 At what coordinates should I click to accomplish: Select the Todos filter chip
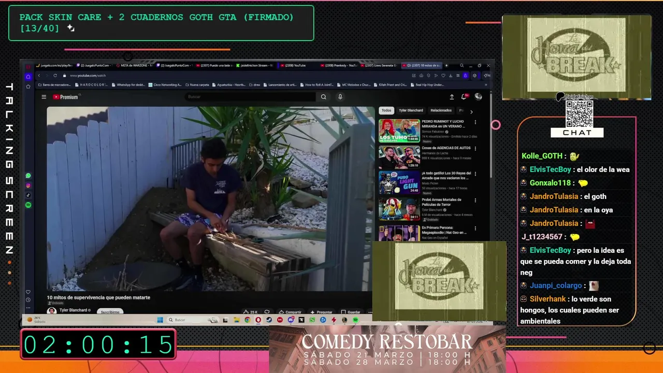386,110
